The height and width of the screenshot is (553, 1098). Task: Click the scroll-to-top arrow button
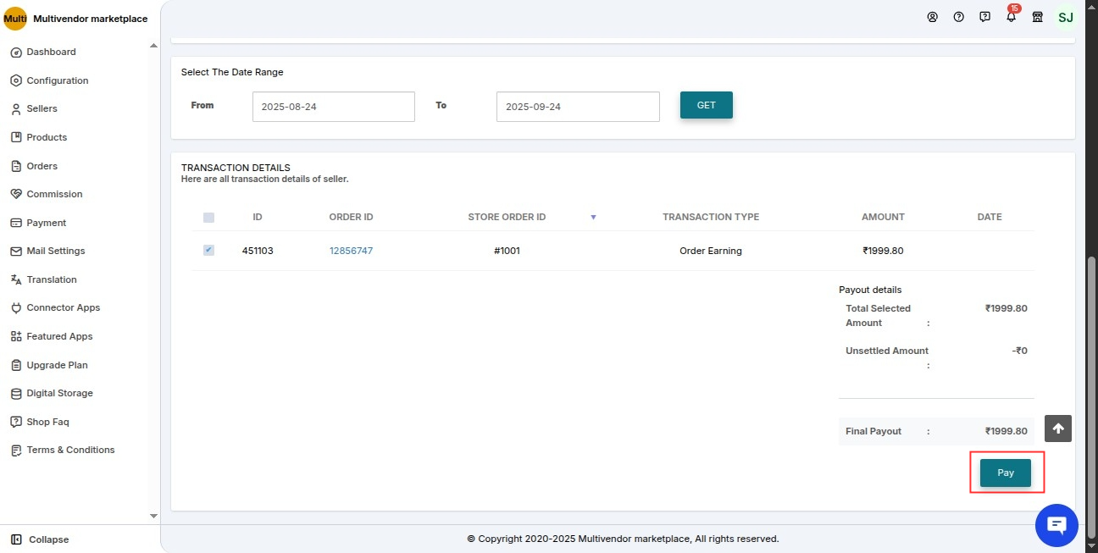[x=1058, y=429]
